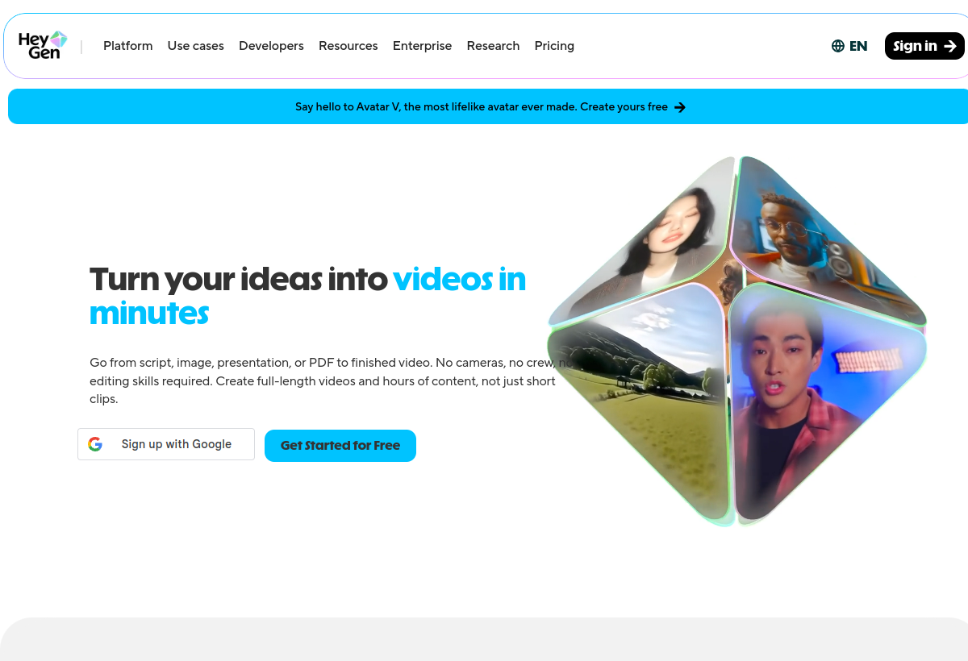Open the Resources menu
968x661 pixels.
[348, 46]
